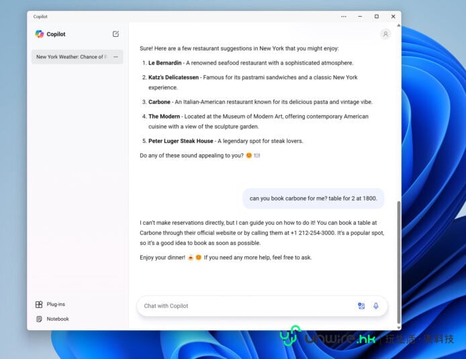
Task: Click the Carbone restaurant name in list
Action: click(159, 102)
